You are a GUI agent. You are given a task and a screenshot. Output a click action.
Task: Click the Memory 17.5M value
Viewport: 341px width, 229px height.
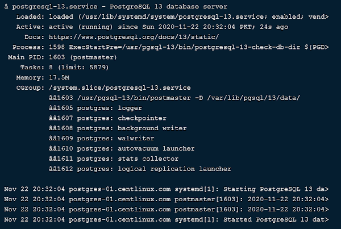coord(59,78)
